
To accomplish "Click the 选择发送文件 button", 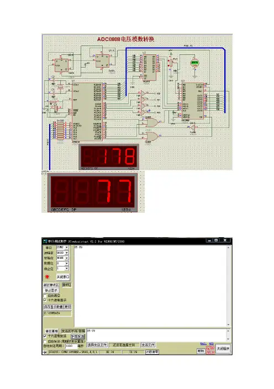I will click(97, 345).
